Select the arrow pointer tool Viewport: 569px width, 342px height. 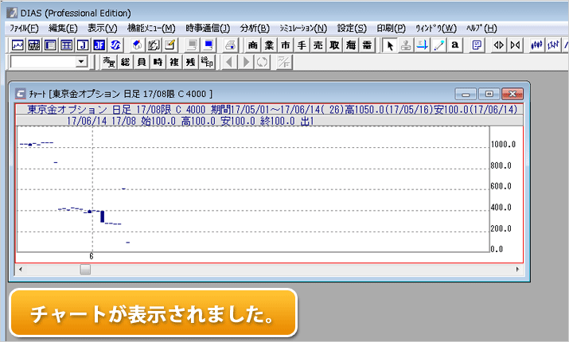point(390,45)
